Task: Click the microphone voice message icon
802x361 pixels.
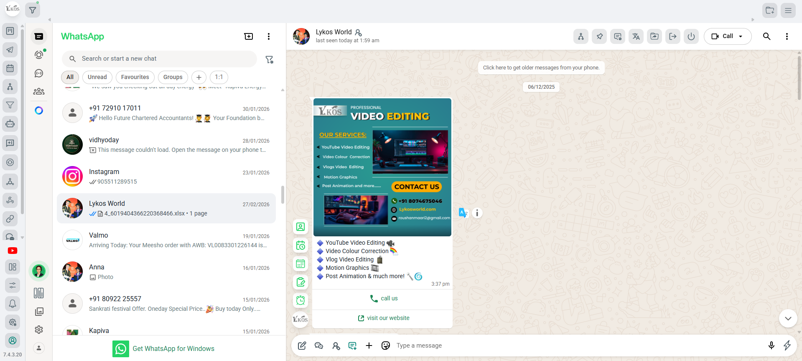Action: [771, 346]
